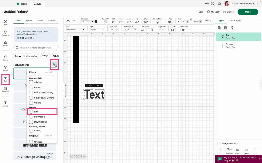This screenshot has height=163, width=262.
Task: Redo the last undone action
Action: [x=74, y=21]
